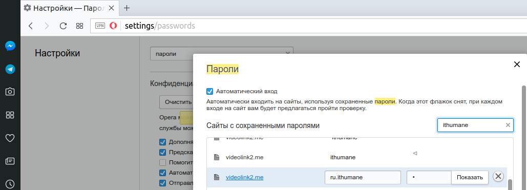527x190 pixels.
Task: Click the saved passwords search field
Action: (475, 125)
